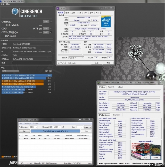This screenshot has width=165, height=167.
Task: Run the OpenGL test with its 执行 button
Action: (46, 22)
